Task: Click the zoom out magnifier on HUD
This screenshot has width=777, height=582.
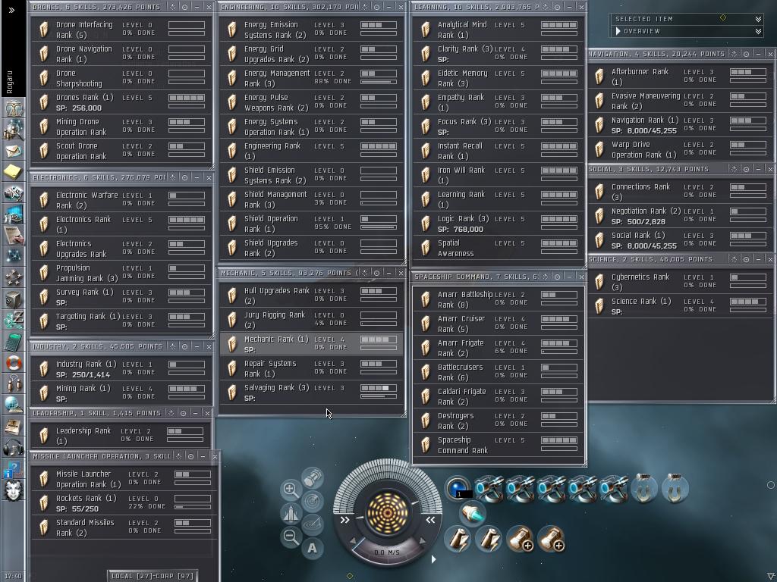Action: [291, 537]
